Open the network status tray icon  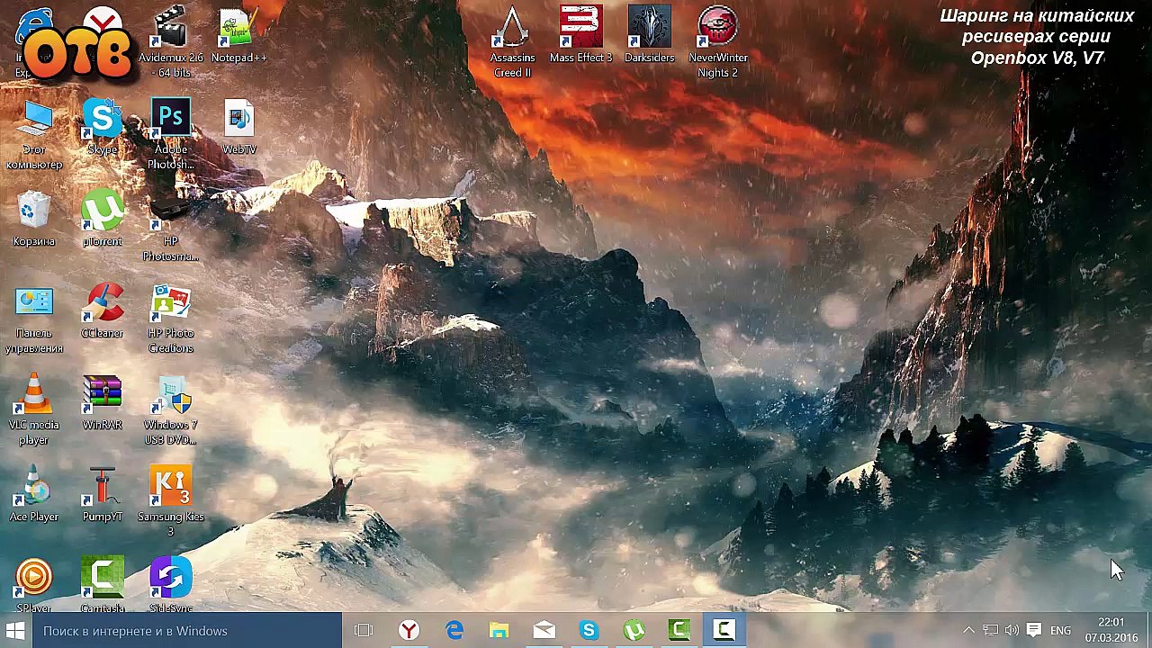(x=990, y=631)
